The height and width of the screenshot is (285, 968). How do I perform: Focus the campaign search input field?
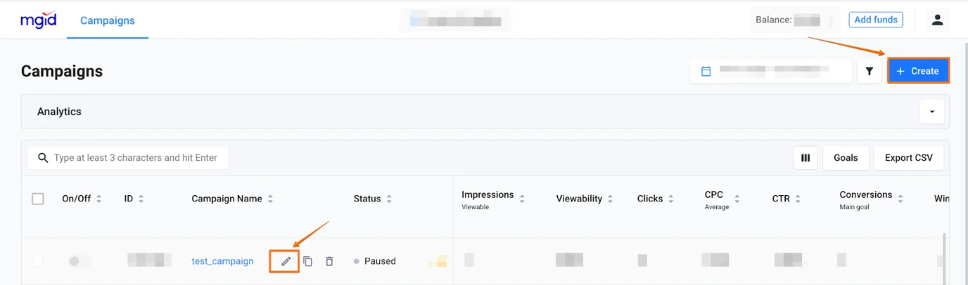(x=135, y=158)
